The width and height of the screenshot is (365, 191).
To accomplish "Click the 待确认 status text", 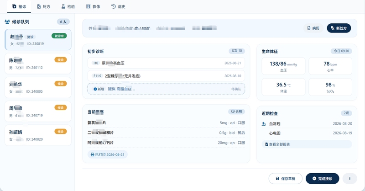I will click(236, 89).
